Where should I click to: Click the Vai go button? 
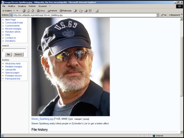pyautogui.click(x=164, y=15)
